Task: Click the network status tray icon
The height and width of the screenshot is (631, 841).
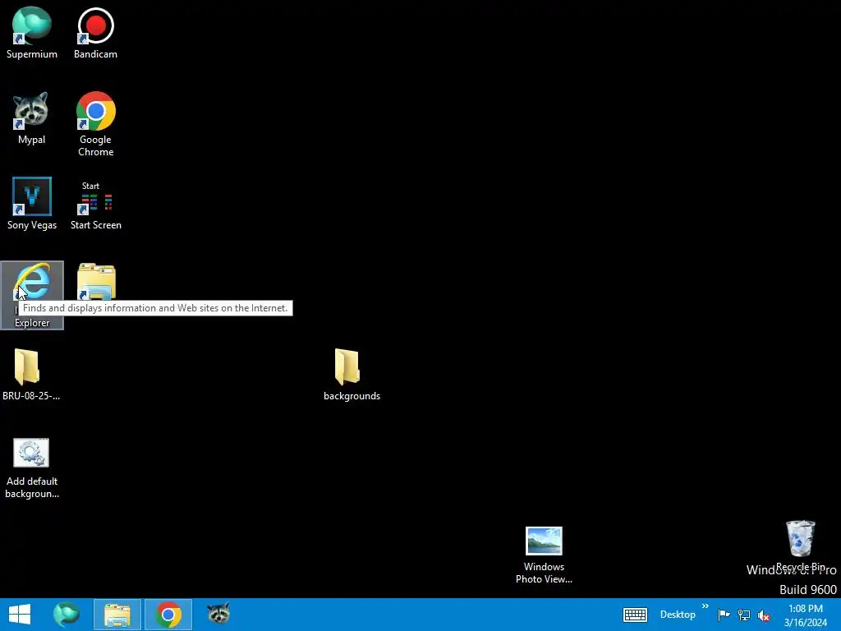Action: (x=744, y=615)
